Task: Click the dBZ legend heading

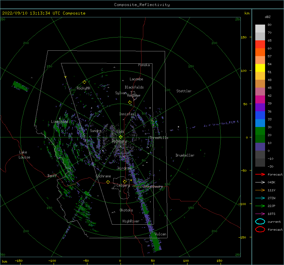Action: 268,17
